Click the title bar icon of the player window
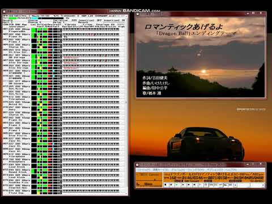This screenshot has width=272, height=204. (x=137, y=165)
